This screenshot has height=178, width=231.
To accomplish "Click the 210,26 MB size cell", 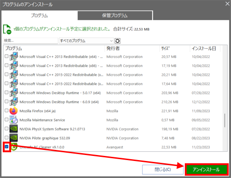I will tap(170, 102).
